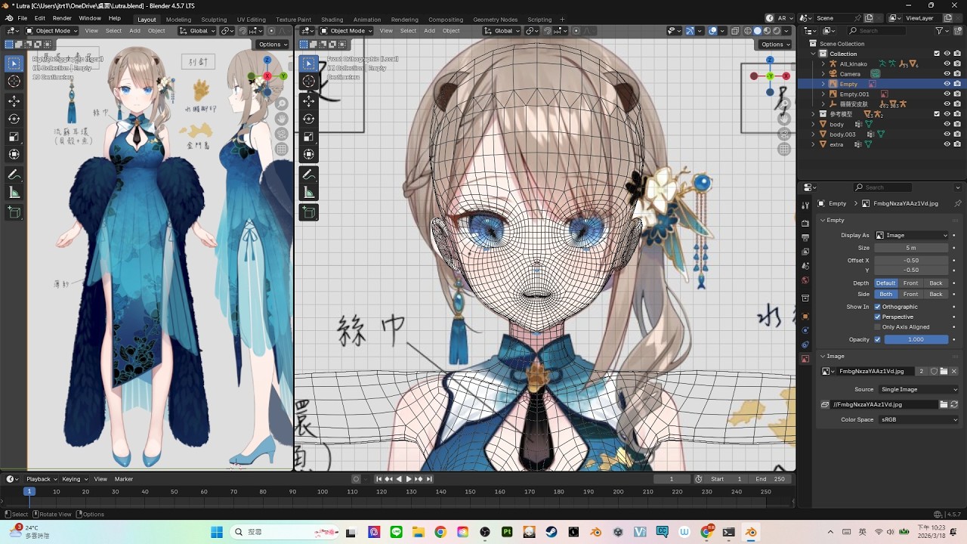Select the Annotate tool in the right viewport
Screen dimensions: 967x544
tap(308, 175)
